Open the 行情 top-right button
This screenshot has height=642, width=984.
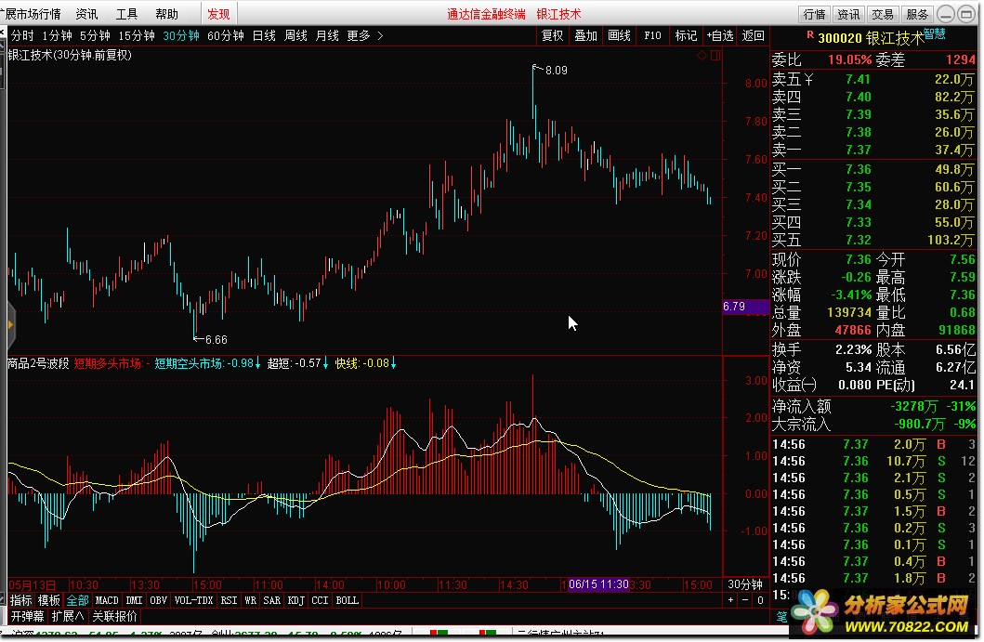815,14
